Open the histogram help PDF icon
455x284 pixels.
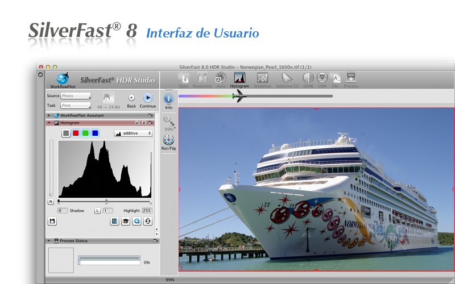(115, 221)
